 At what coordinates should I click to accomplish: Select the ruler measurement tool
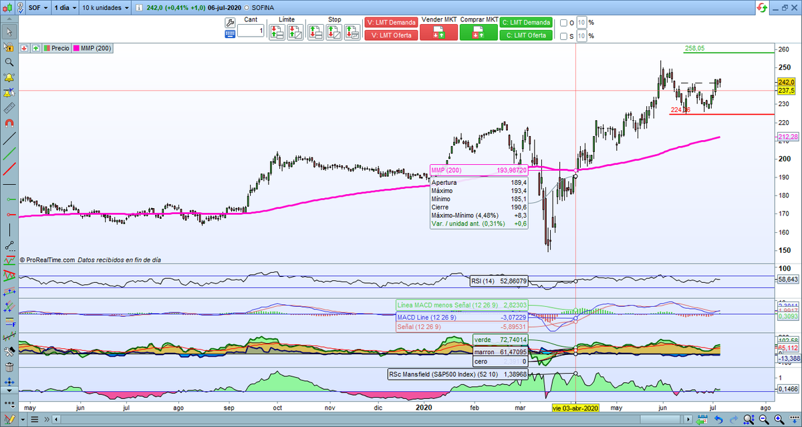9,107
